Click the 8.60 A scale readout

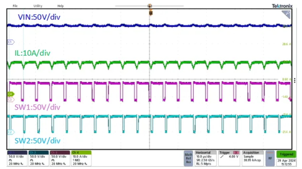(287, 79)
